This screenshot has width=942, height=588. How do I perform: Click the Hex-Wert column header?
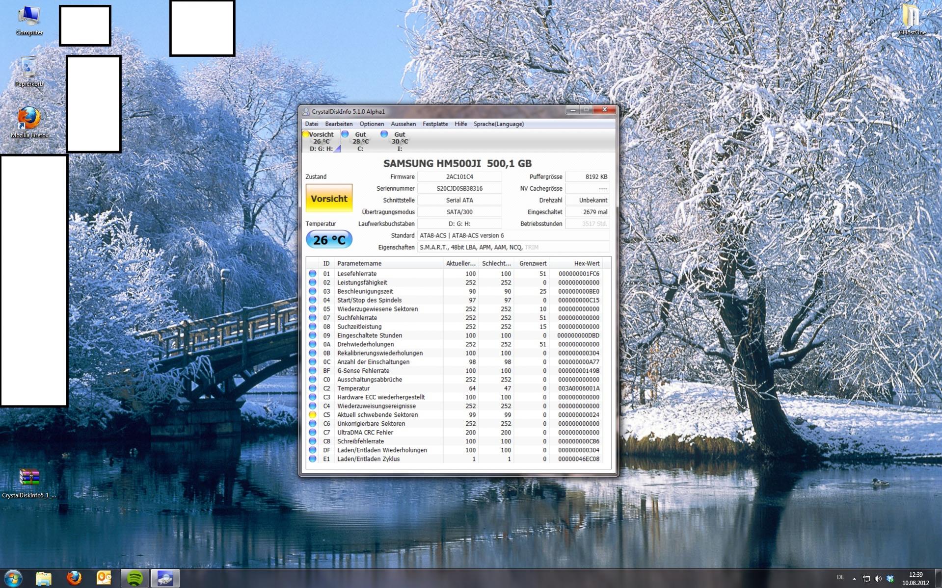coord(575,263)
